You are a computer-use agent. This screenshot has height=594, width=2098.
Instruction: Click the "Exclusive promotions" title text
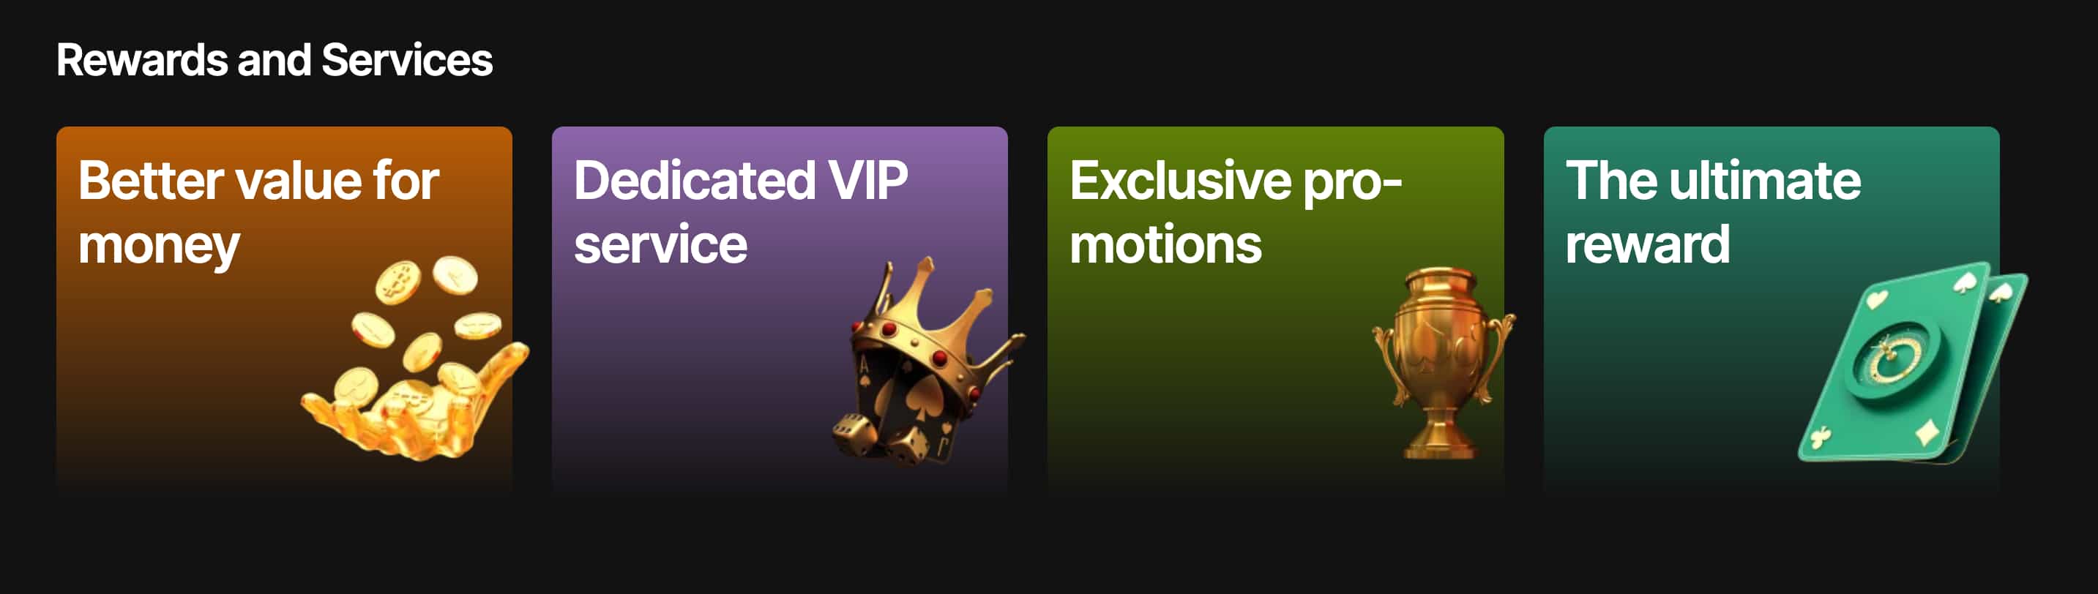(1236, 211)
